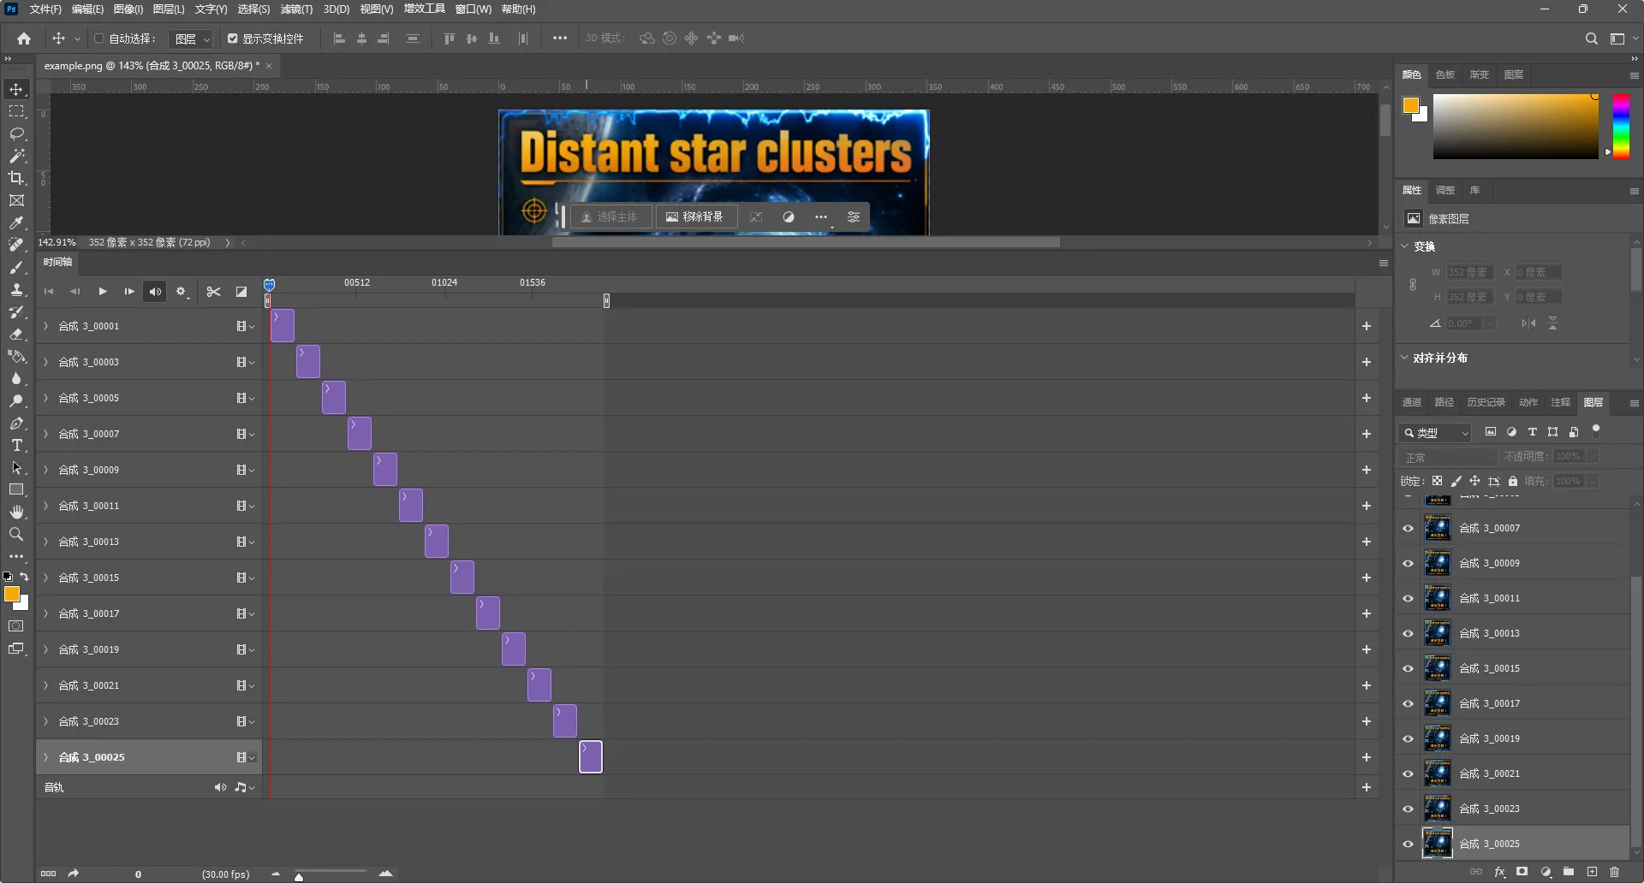The height and width of the screenshot is (883, 1644).
Task: Hide the 合成 3_00013 layer
Action: tap(1408, 634)
